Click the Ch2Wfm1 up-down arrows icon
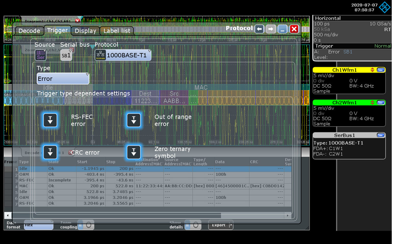 click(372, 103)
